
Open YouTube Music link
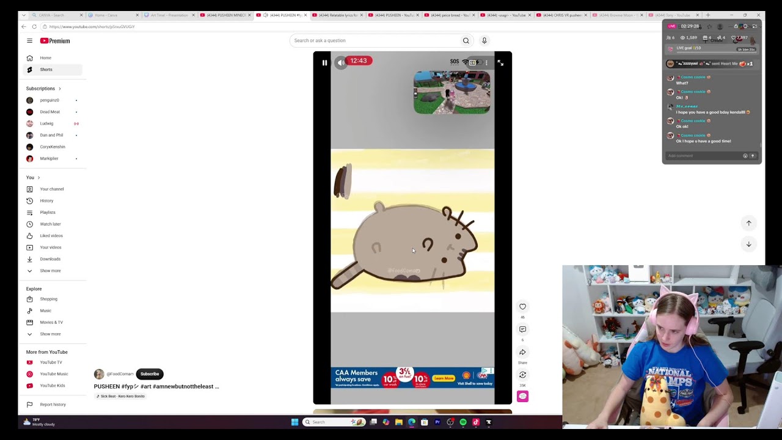coord(53,374)
